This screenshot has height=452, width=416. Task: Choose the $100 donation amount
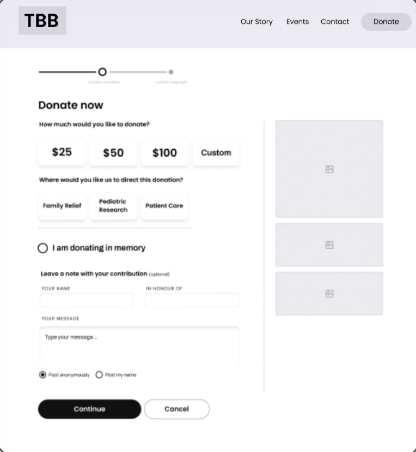(164, 152)
